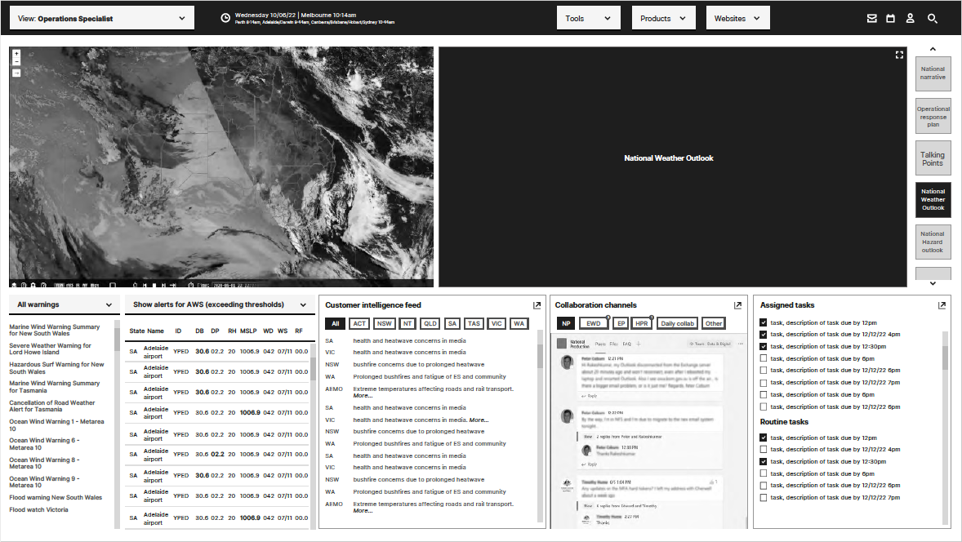
Task: Check the first assigned task due by 6pm
Action: click(764, 358)
